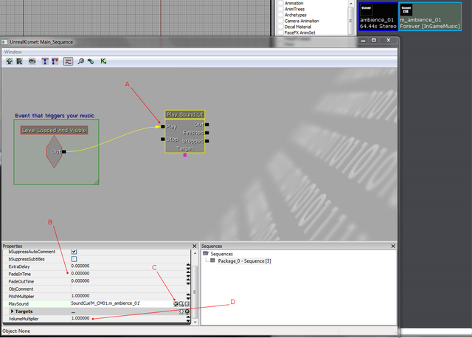472x338 pixels.
Task: Close the Properties panel
Action: (195, 246)
